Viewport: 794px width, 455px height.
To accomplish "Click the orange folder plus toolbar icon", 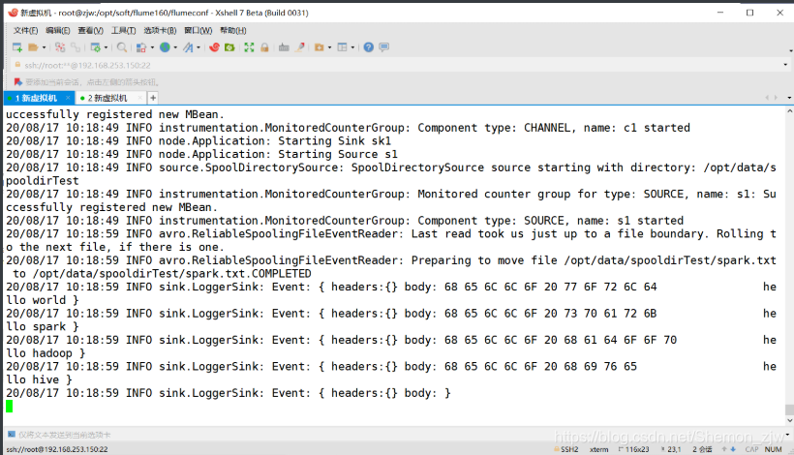I will pyautogui.click(x=319, y=47).
